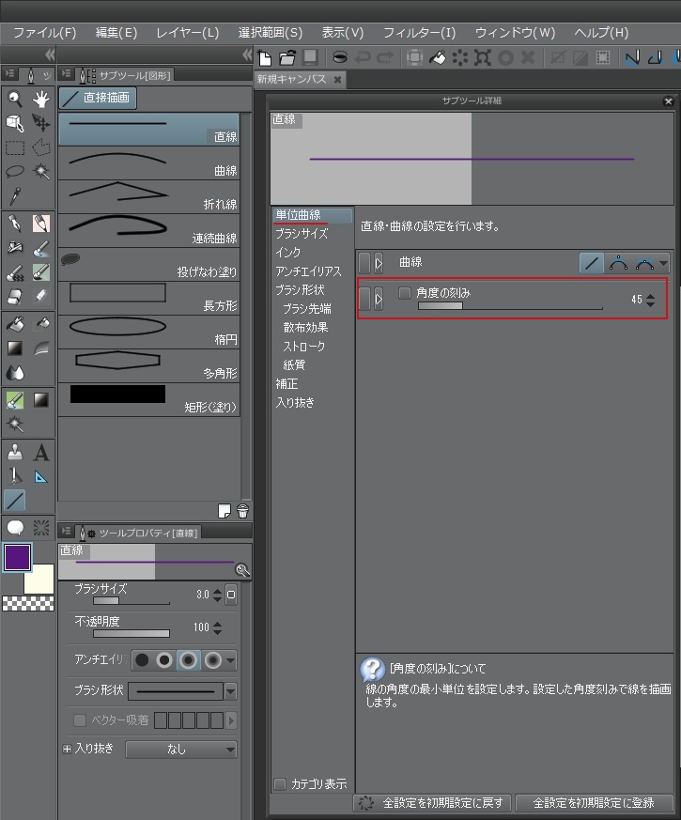Select the Hand move tool
Image resolution: width=681 pixels, height=820 pixels.
40,99
